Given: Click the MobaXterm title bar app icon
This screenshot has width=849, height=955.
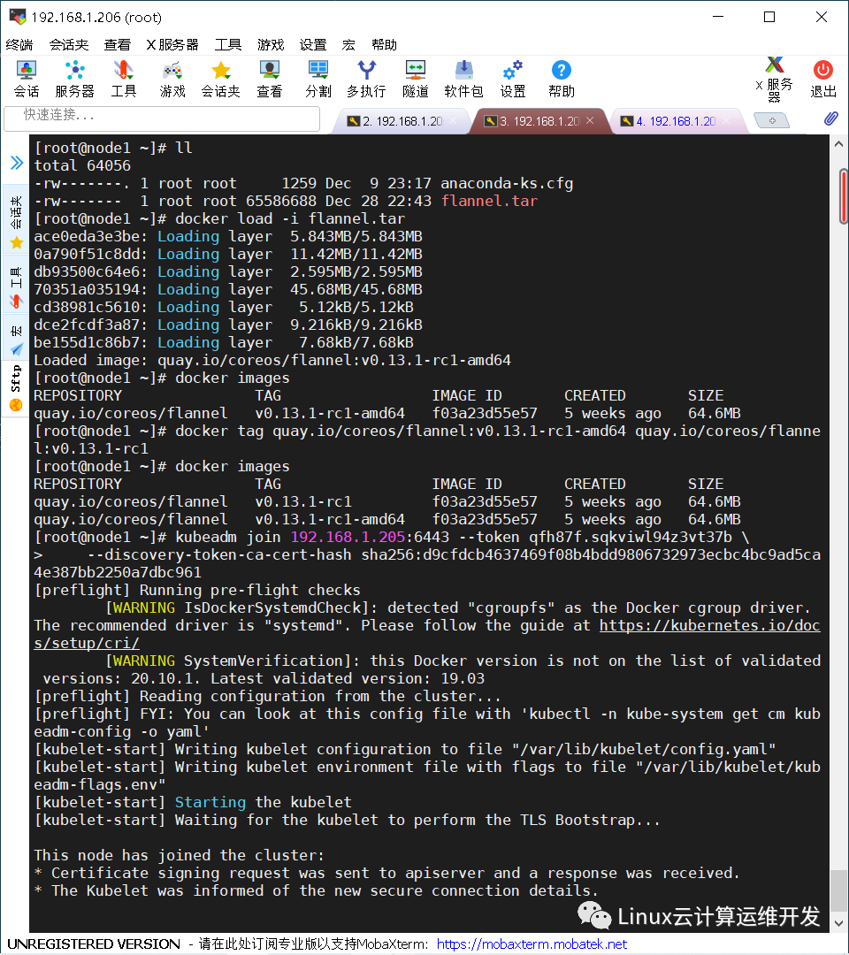Looking at the screenshot, I should pos(18,17).
